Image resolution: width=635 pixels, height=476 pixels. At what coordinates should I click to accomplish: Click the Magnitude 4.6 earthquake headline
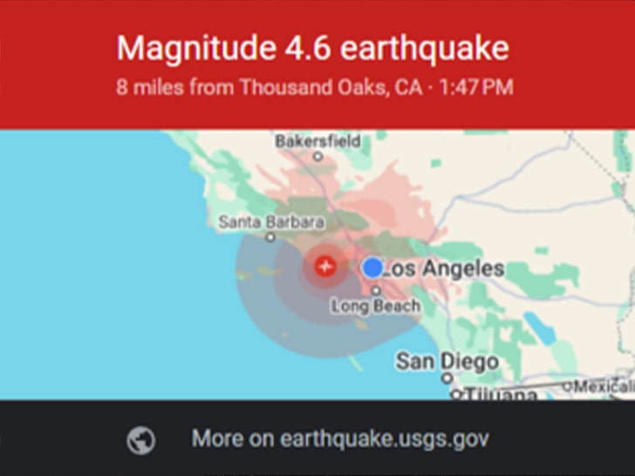pos(312,48)
